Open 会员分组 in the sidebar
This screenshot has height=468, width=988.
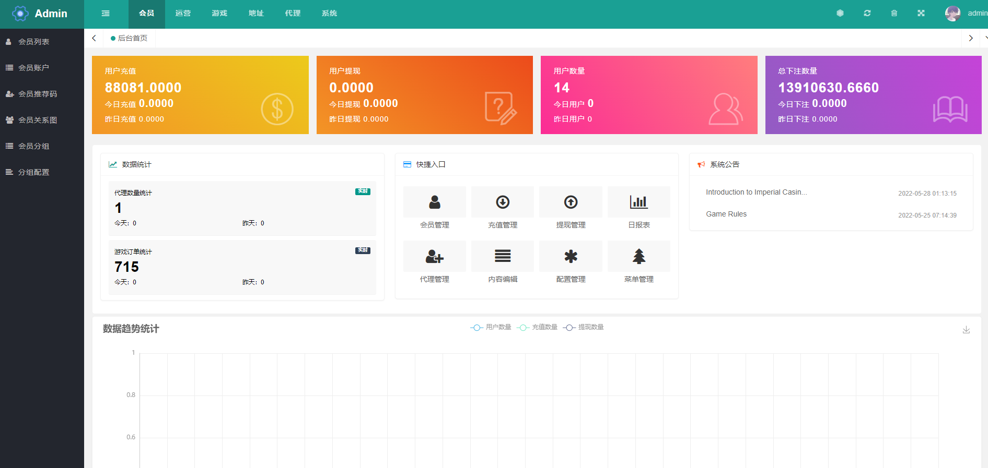click(42, 146)
